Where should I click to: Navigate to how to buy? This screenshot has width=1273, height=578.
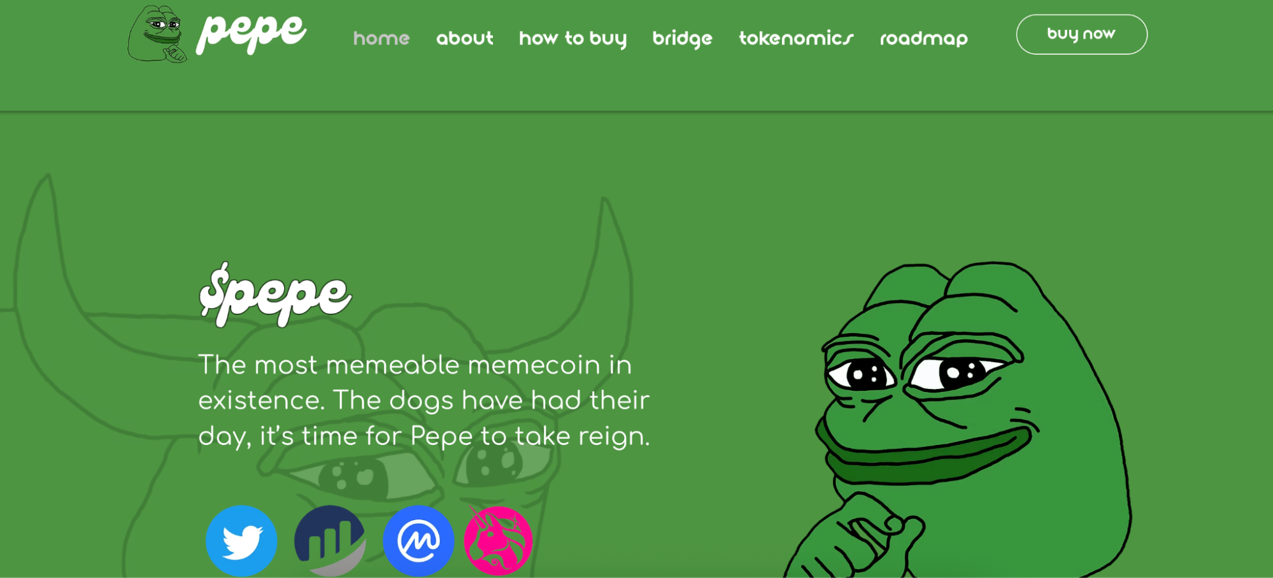click(x=573, y=39)
